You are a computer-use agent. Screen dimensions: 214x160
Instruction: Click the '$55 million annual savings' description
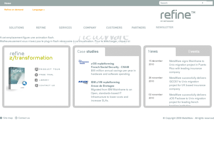click(113, 72)
